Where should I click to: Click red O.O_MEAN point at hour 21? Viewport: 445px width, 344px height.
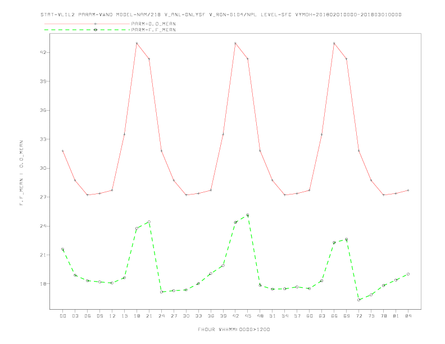149,59
